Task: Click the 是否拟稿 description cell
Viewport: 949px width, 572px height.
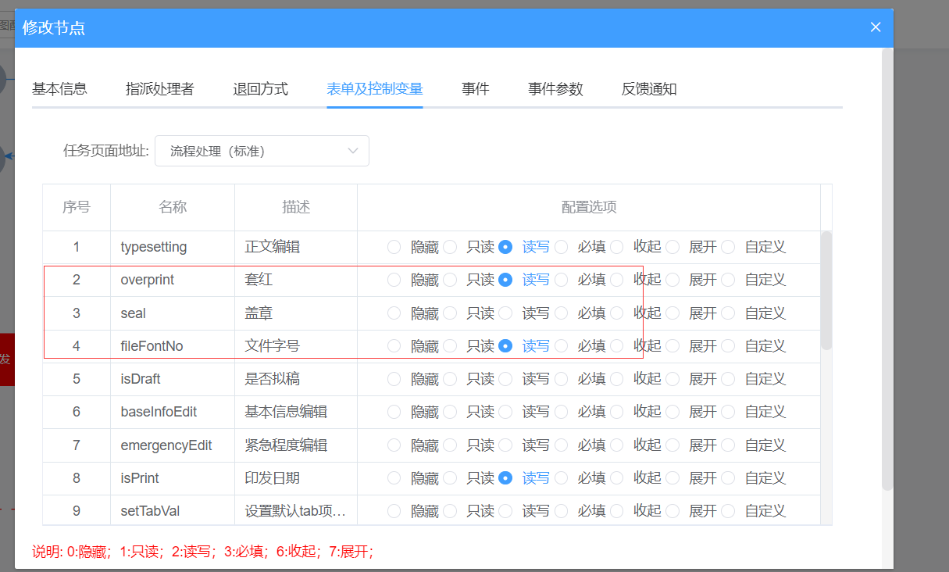Action: point(296,379)
